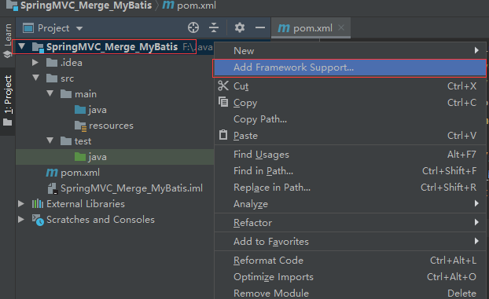The height and width of the screenshot is (299, 489).
Task: Open Add to Favorites submenu
Action: [350, 242]
